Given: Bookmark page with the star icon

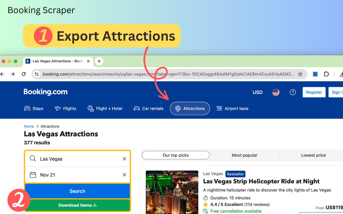Looking at the screenshot, I should coord(300,74).
